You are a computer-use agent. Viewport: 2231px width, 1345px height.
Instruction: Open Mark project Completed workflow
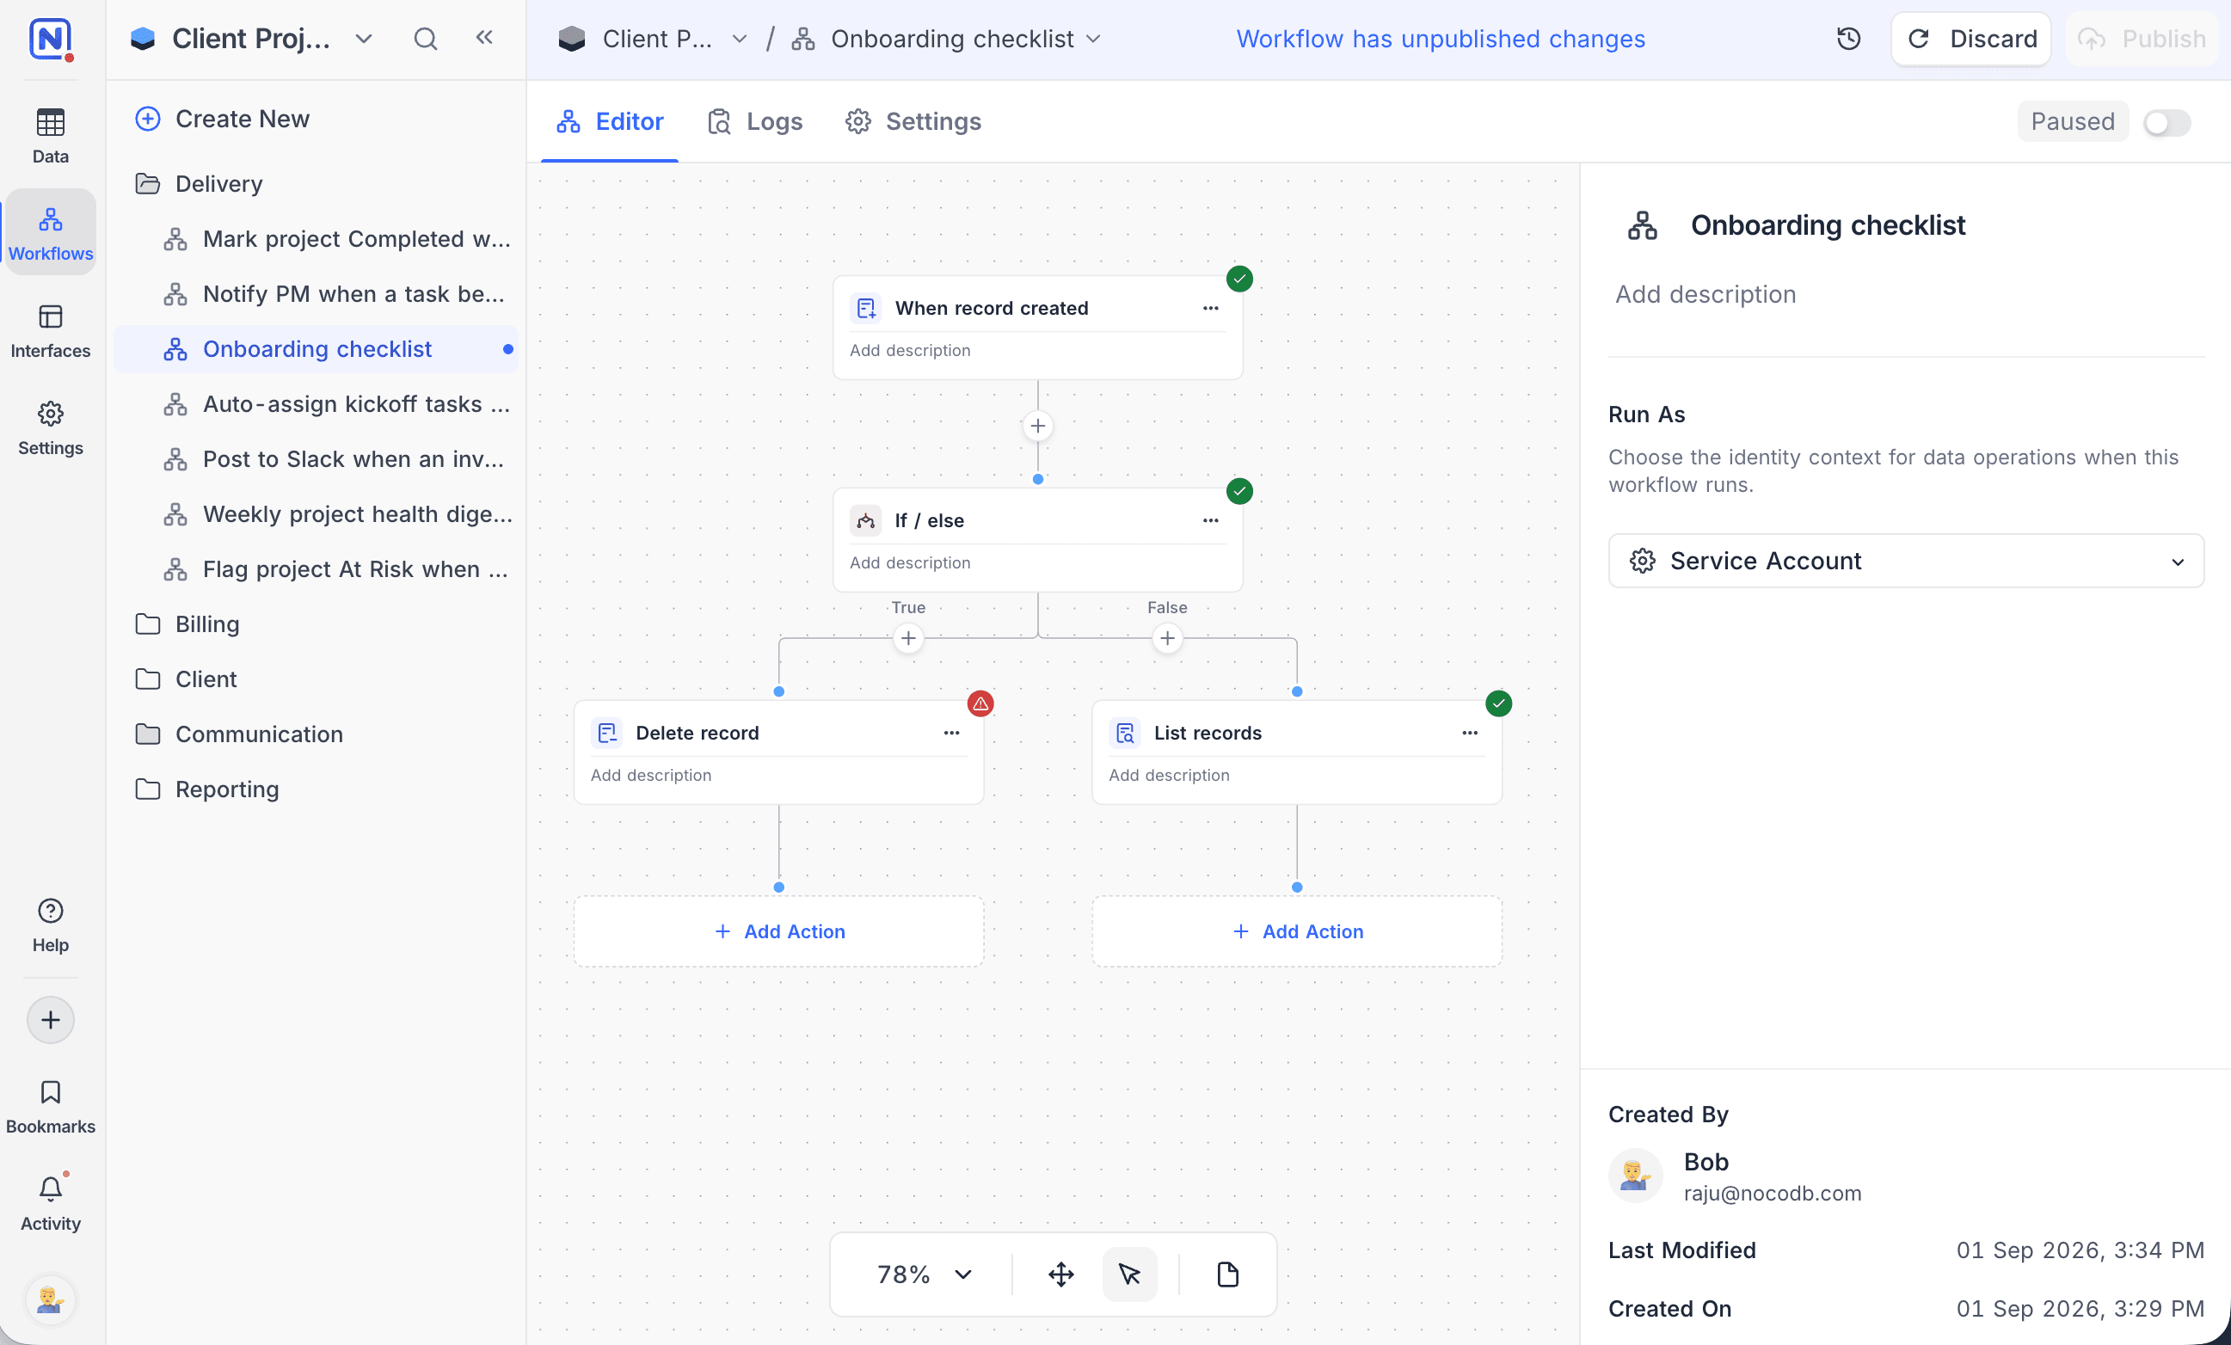point(317,239)
